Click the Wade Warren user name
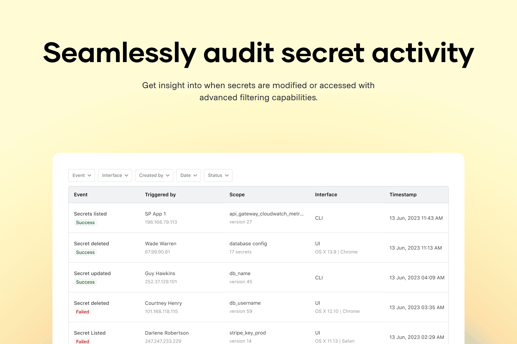 160,243
